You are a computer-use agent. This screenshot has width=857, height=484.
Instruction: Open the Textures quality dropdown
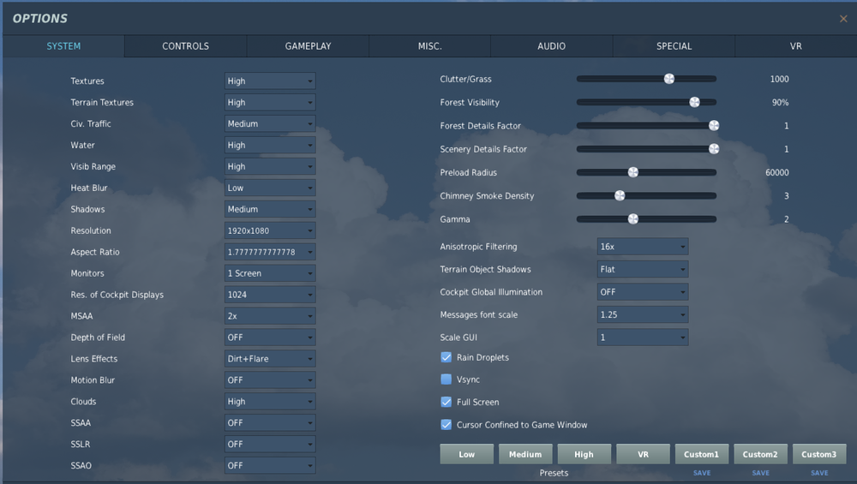pyautogui.click(x=270, y=81)
